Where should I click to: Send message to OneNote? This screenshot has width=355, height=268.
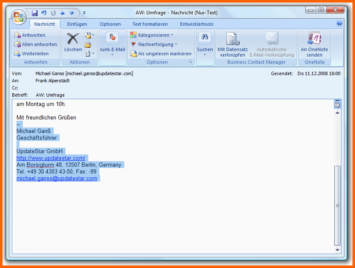click(x=314, y=45)
